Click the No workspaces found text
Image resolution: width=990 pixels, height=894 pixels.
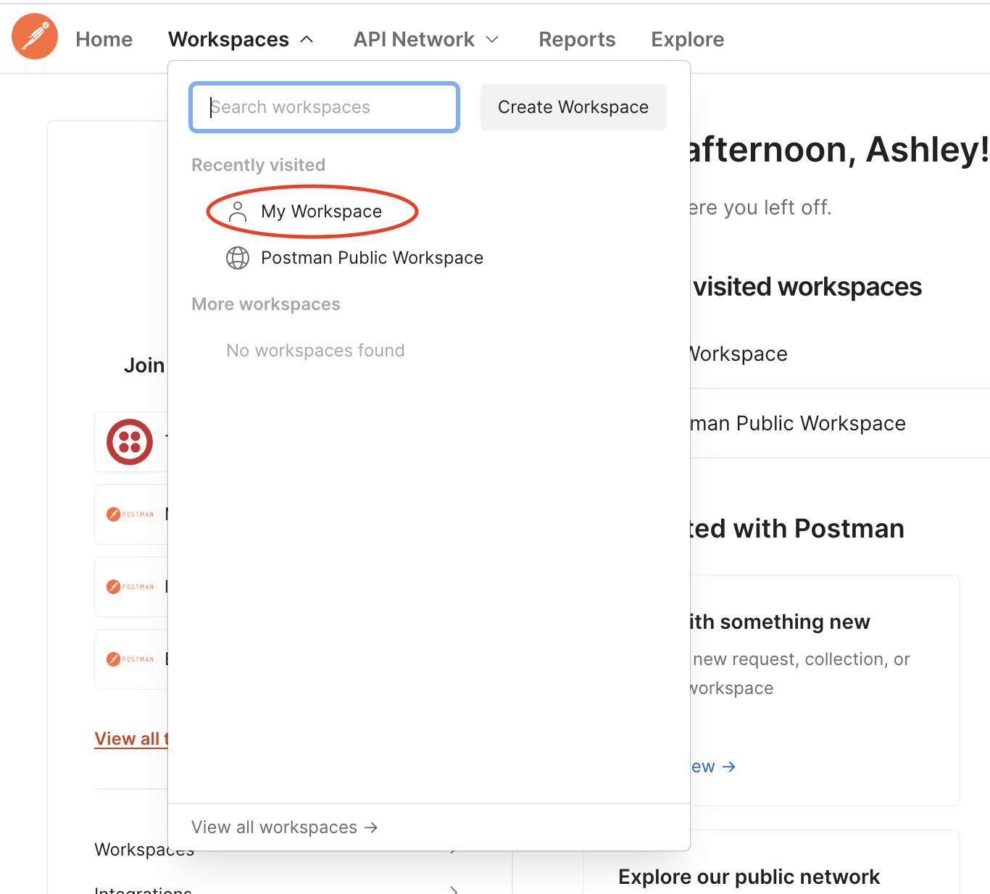tap(315, 351)
